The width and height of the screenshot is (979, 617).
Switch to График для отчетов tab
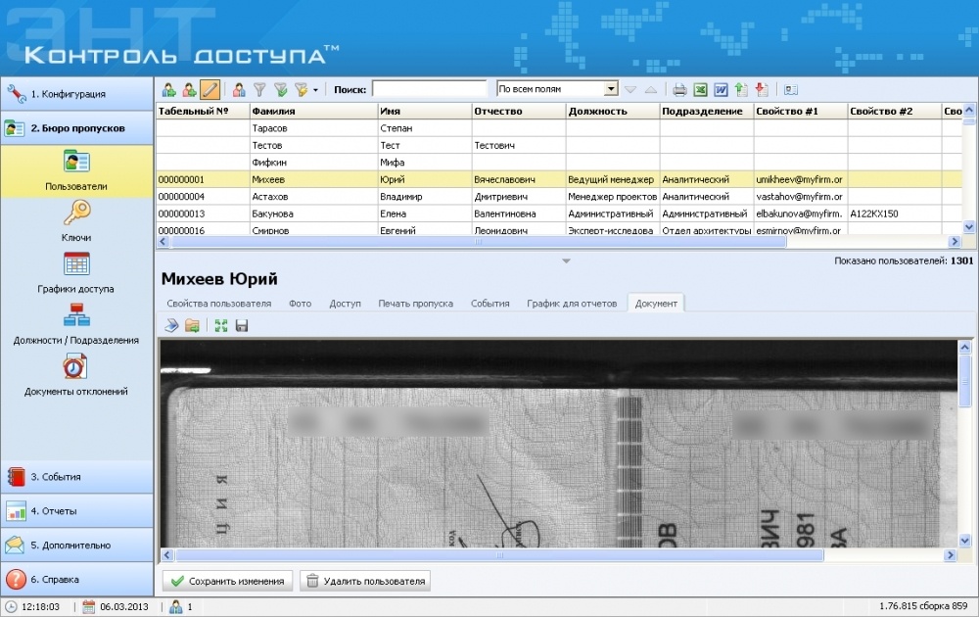572,304
